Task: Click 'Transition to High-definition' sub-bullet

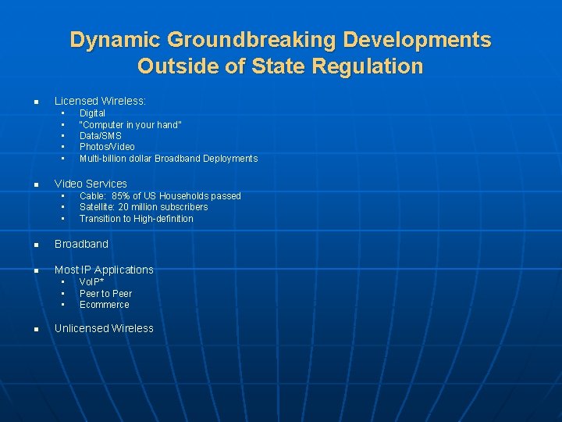Action: point(136,219)
